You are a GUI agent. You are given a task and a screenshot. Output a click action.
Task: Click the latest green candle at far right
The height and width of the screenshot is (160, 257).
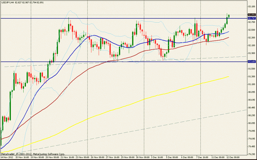tap(229, 16)
